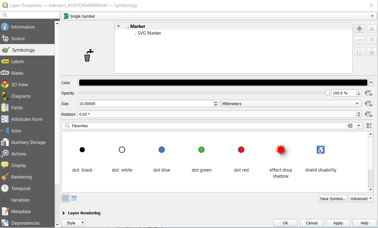378x228 pixels.
Task: Click the black Color swatch bar
Action: tap(223, 83)
